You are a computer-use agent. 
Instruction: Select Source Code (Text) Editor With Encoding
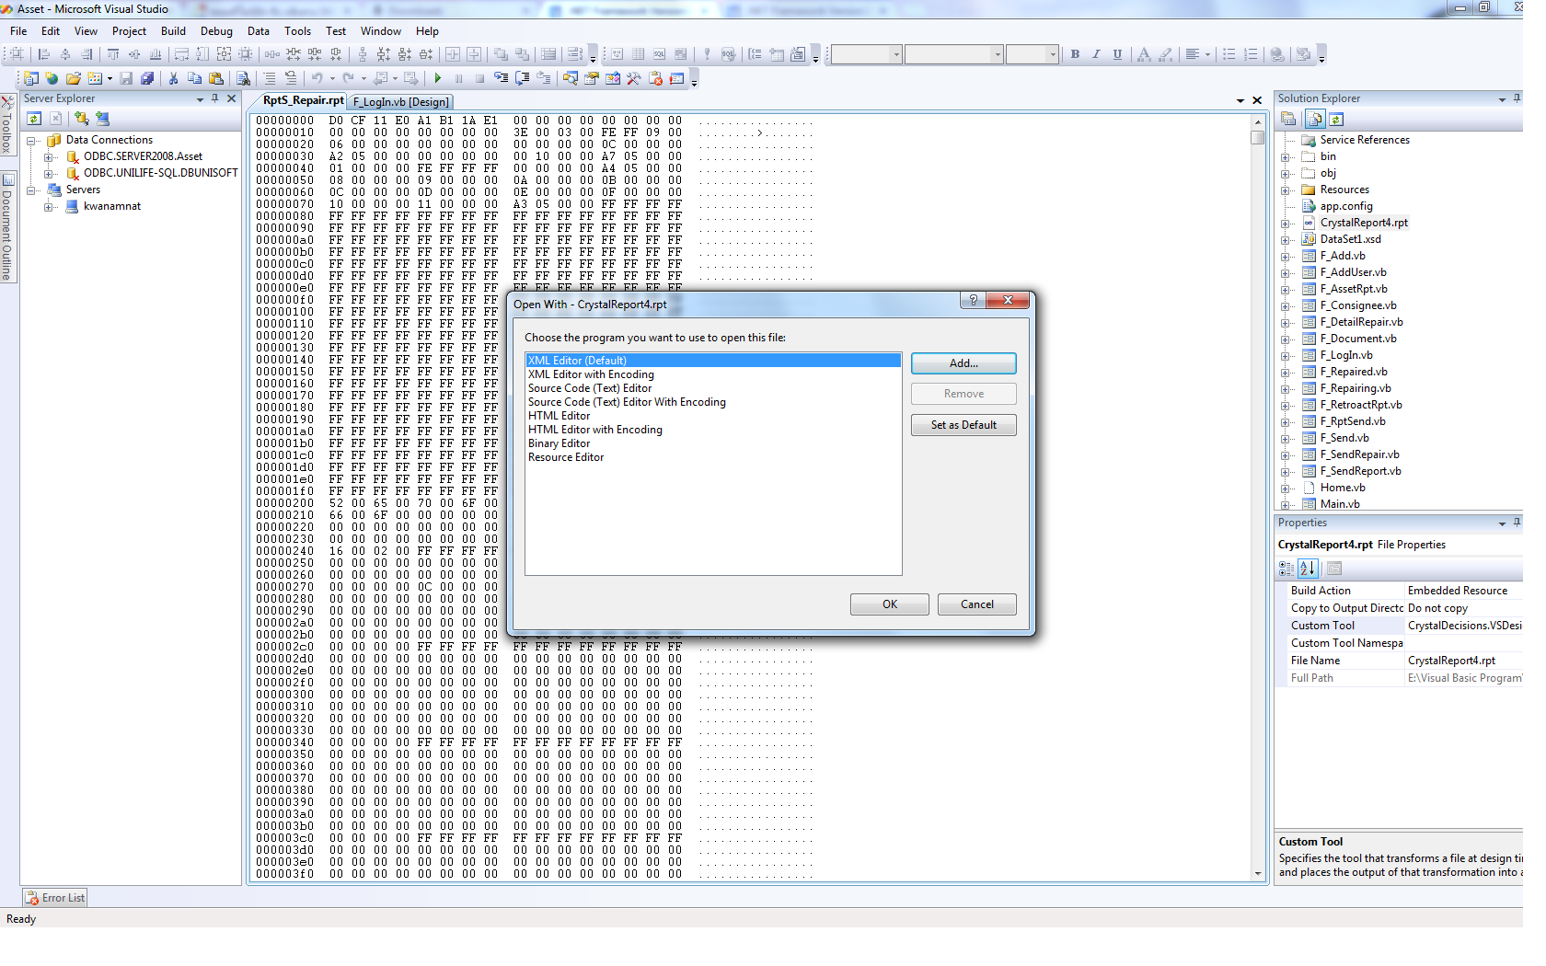[x=627, y=402]
